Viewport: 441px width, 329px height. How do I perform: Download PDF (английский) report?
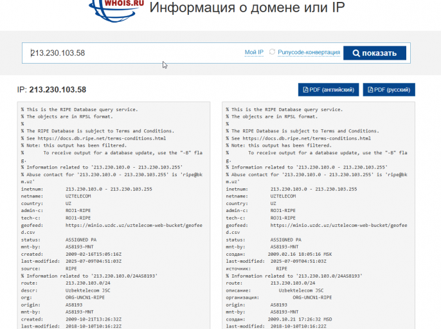[x=328, y=90]
